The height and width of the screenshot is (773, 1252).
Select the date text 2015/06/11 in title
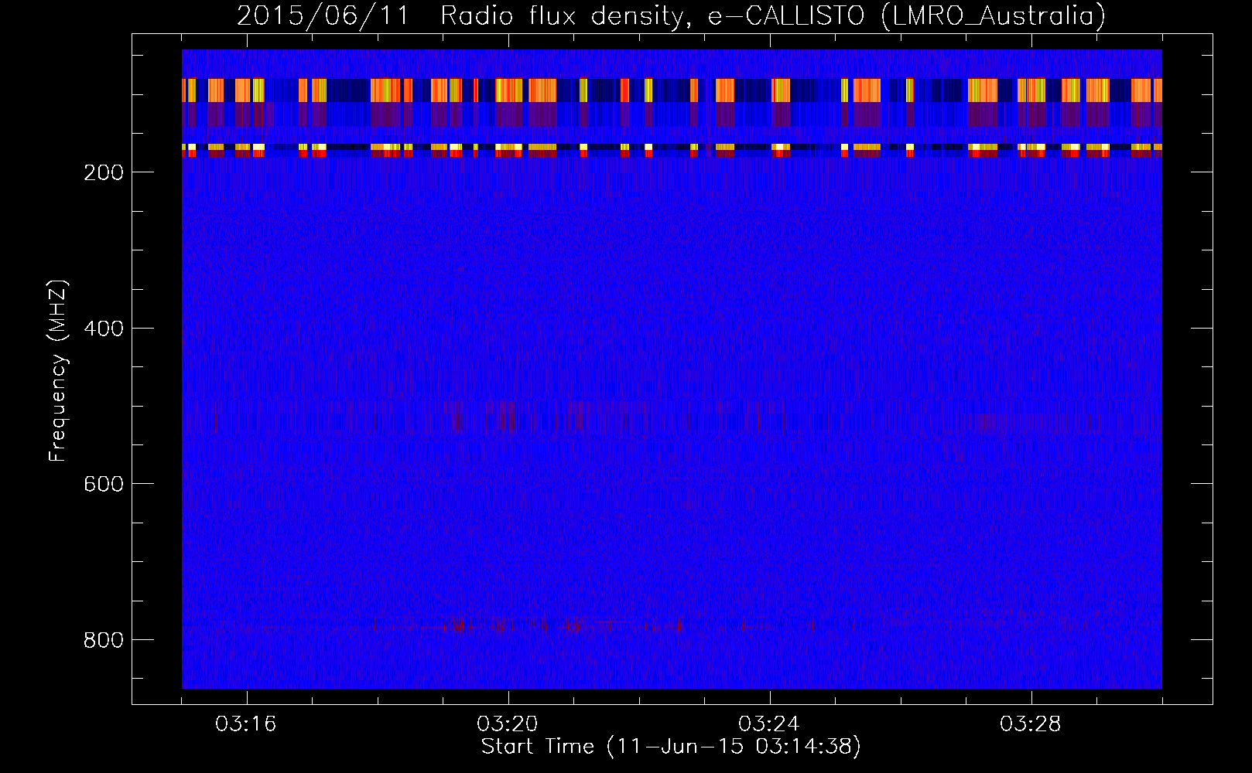pos(323,16)
